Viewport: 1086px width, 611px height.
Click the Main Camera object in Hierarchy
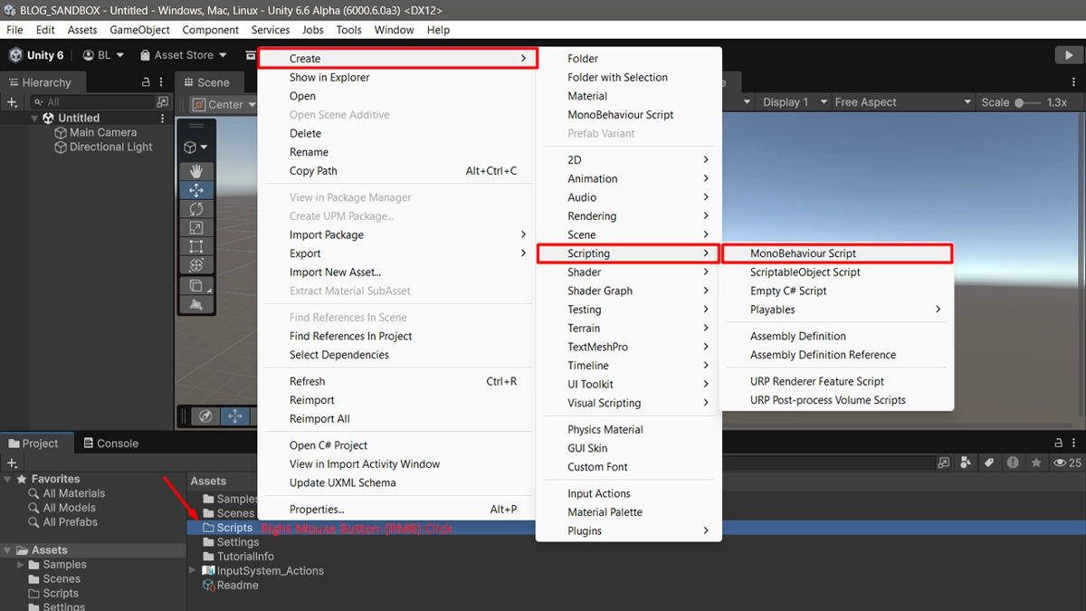96,132
